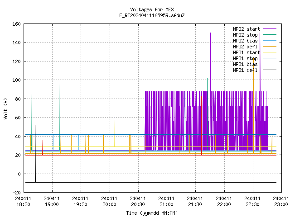This screenshot has height=217, width=290.
Task: Click the y-axis tick value 160
Action: click(x=16, y=24)
